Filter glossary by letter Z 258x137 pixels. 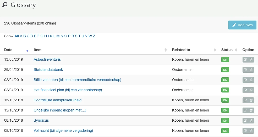pos(94,36)
